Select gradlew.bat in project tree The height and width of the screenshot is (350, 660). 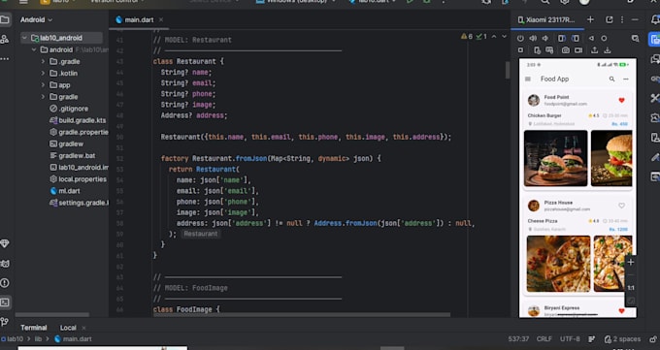[73, 156]
